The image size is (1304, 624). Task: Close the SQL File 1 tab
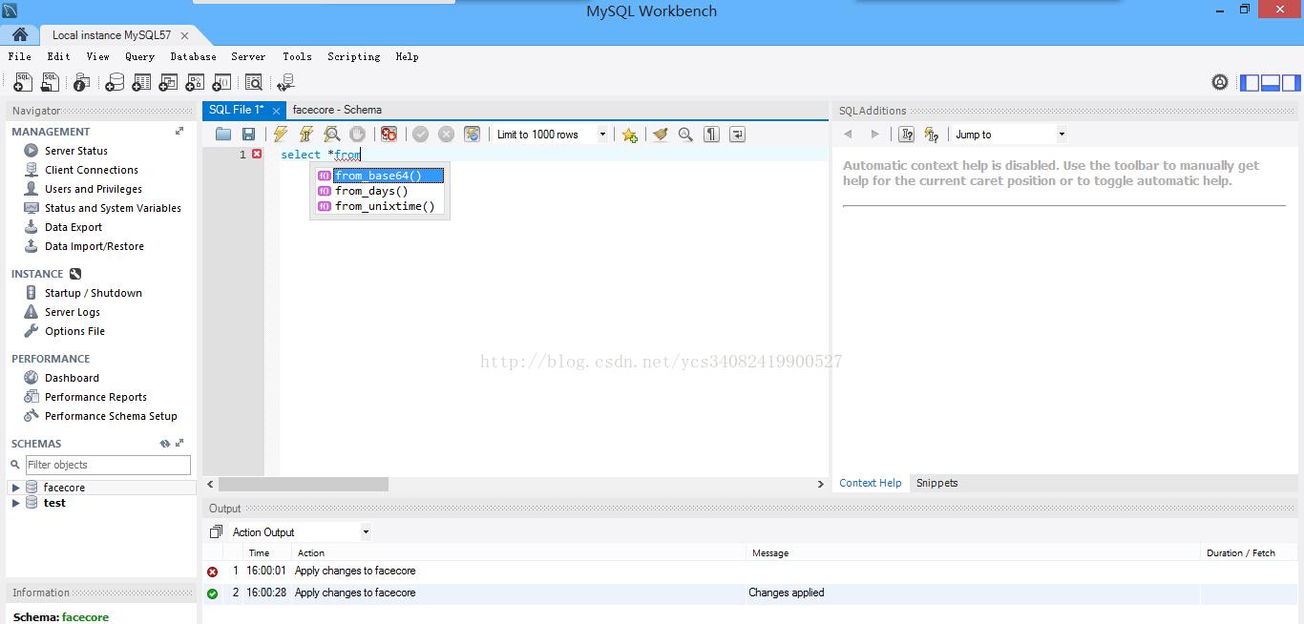coord(276,111)
